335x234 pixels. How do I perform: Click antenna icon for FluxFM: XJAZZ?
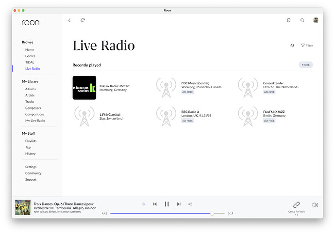[248, 116]
